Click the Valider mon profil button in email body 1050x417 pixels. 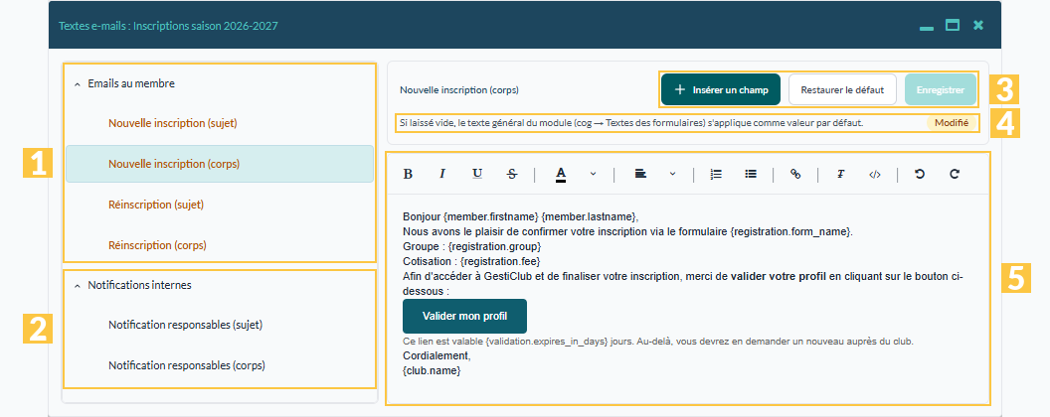coord(464,316)
